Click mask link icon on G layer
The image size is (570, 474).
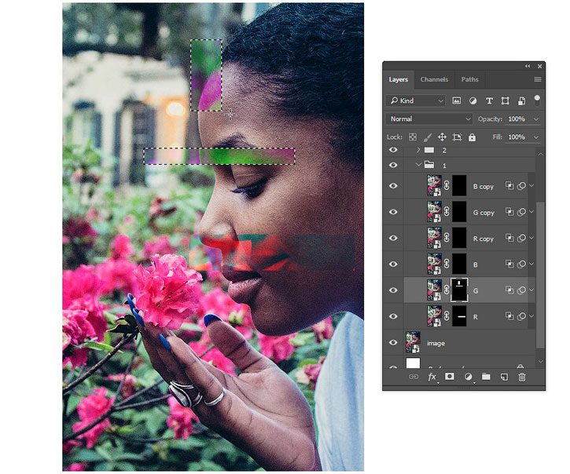click(447, 290)
